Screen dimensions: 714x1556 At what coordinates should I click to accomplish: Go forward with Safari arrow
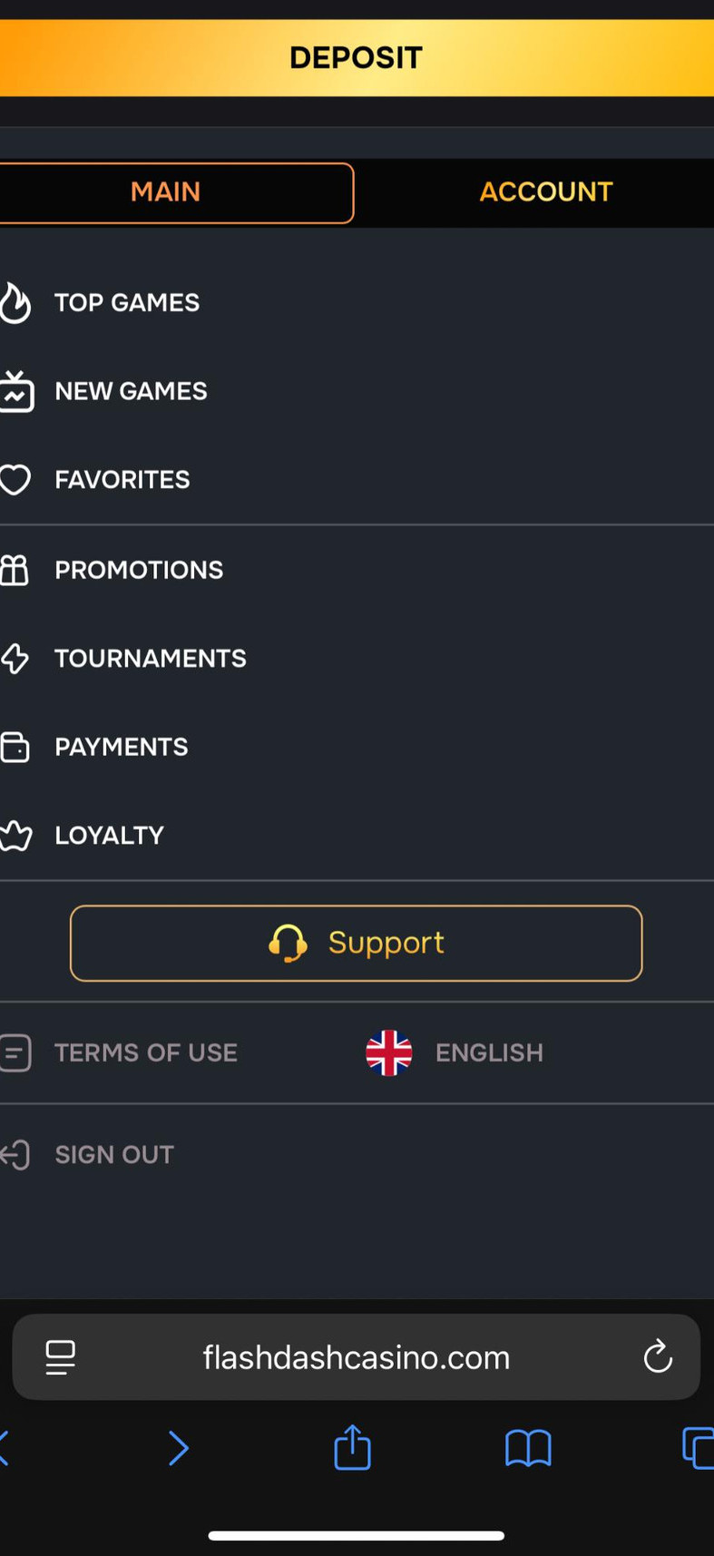179,1448
